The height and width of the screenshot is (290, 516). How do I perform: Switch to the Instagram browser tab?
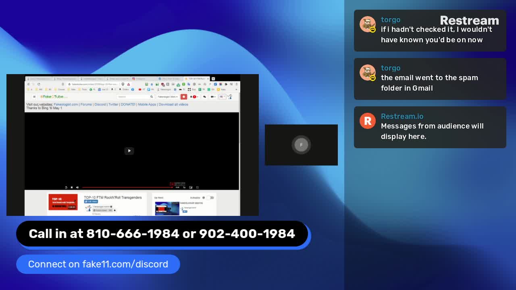click(144, 79)
